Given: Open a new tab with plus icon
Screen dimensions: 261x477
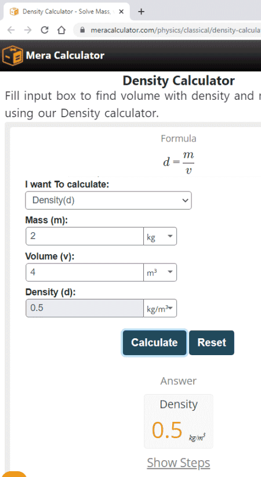Looking at the screenshot, I should (141, 12).
